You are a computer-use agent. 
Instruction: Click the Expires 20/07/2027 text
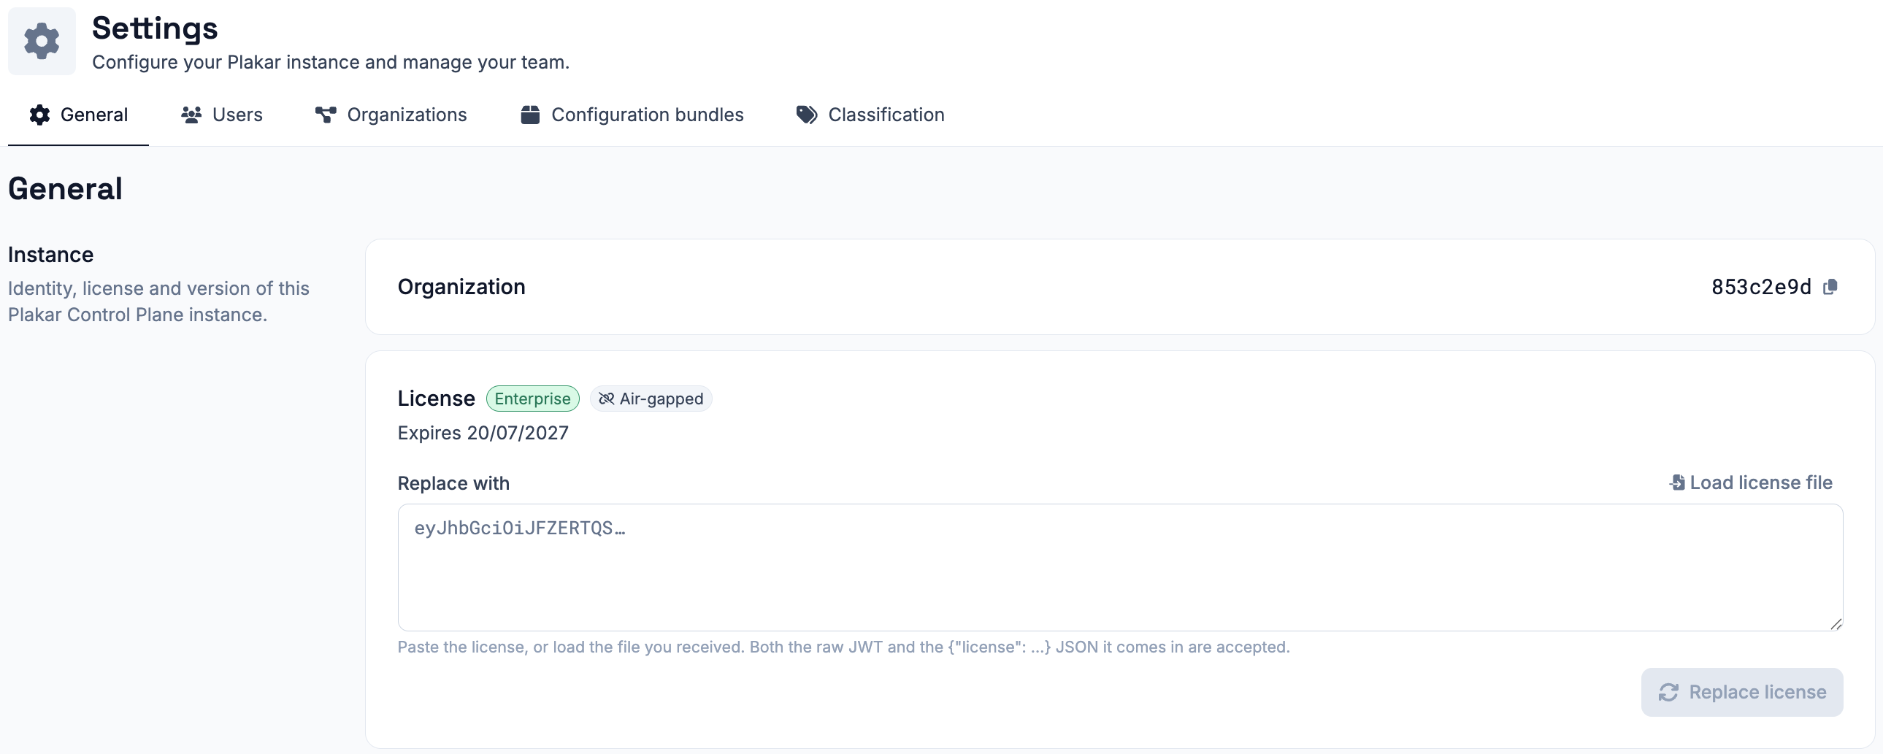pyautogui.click(x=483, y=434)
